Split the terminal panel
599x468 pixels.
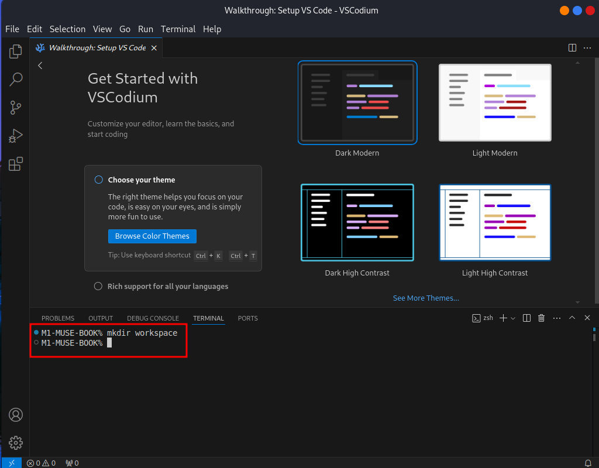point(526,318)
